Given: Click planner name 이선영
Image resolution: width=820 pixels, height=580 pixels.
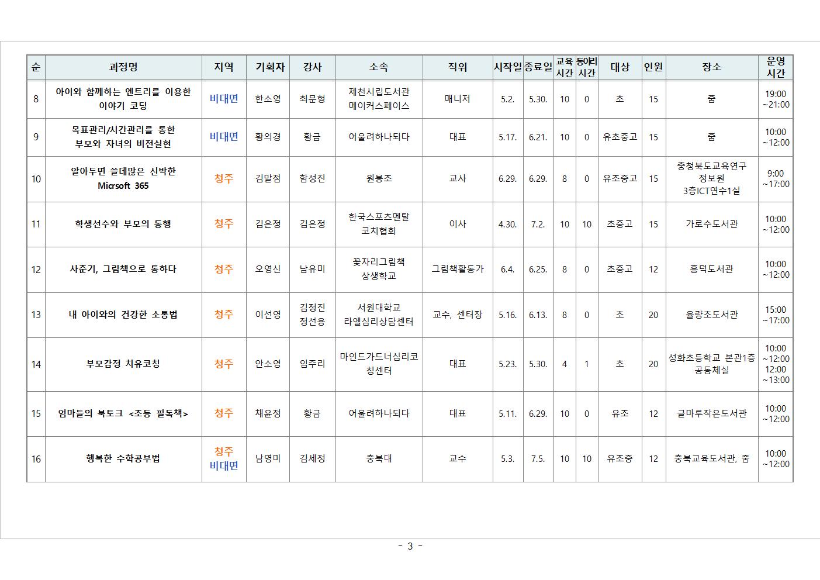Looking at the screenshot, I should 268,315.
